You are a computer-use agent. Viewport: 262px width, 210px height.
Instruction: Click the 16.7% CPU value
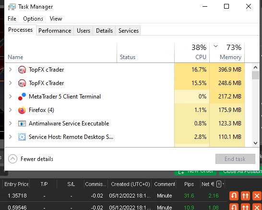tap(199, 70)
